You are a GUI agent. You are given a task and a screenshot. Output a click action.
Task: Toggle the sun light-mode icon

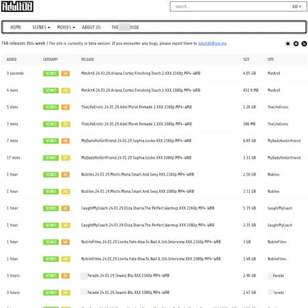coord(288,44)
